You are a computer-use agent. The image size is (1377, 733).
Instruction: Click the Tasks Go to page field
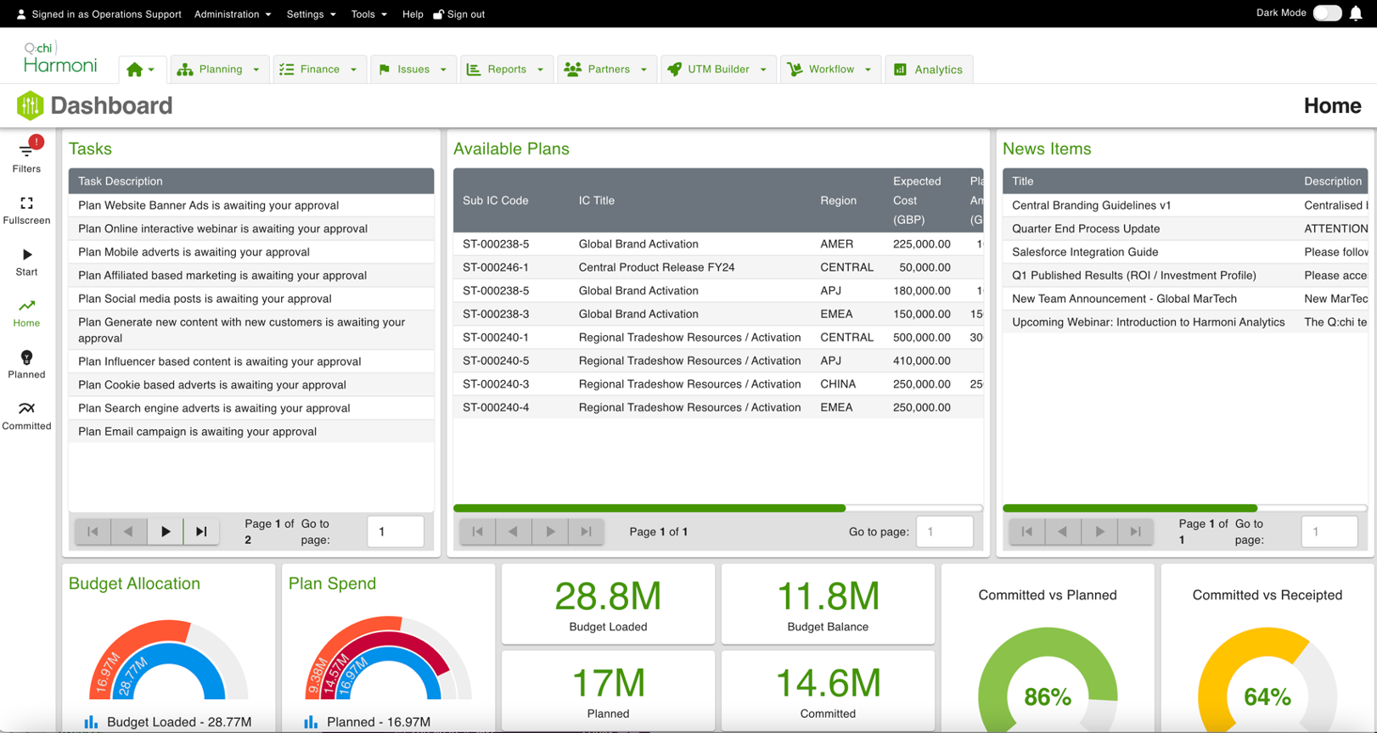point(395,532)
